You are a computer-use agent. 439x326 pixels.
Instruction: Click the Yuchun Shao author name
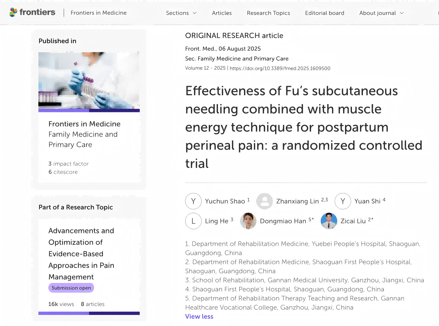(x=225, y=201)
